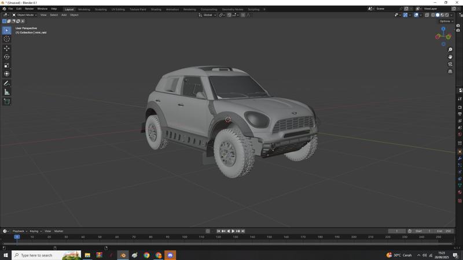Toggle viewport gizmos visibility
Image resolution: width=463 pixels, height=260 pixels.
[x=406, y=15]
